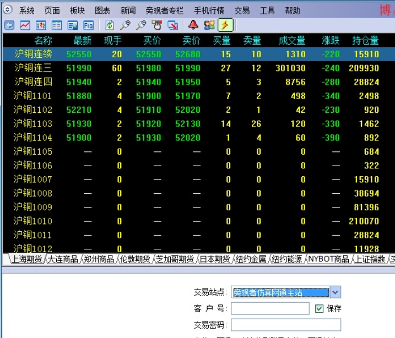Click the 名称 column header
The image size is (395, 338).
pyautogui.click(x=43, y=40)
